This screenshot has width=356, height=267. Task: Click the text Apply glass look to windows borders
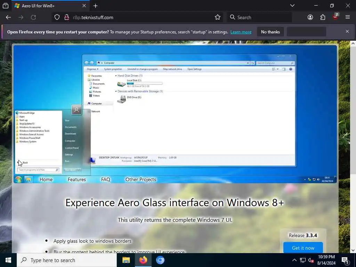tap(92, 241)
